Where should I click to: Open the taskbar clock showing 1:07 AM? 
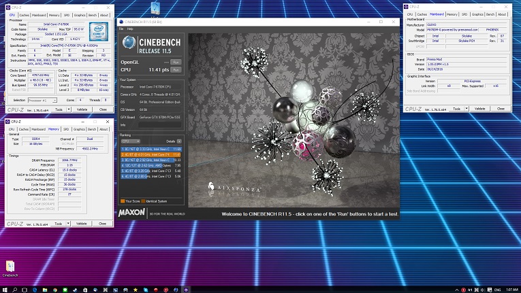511,290
